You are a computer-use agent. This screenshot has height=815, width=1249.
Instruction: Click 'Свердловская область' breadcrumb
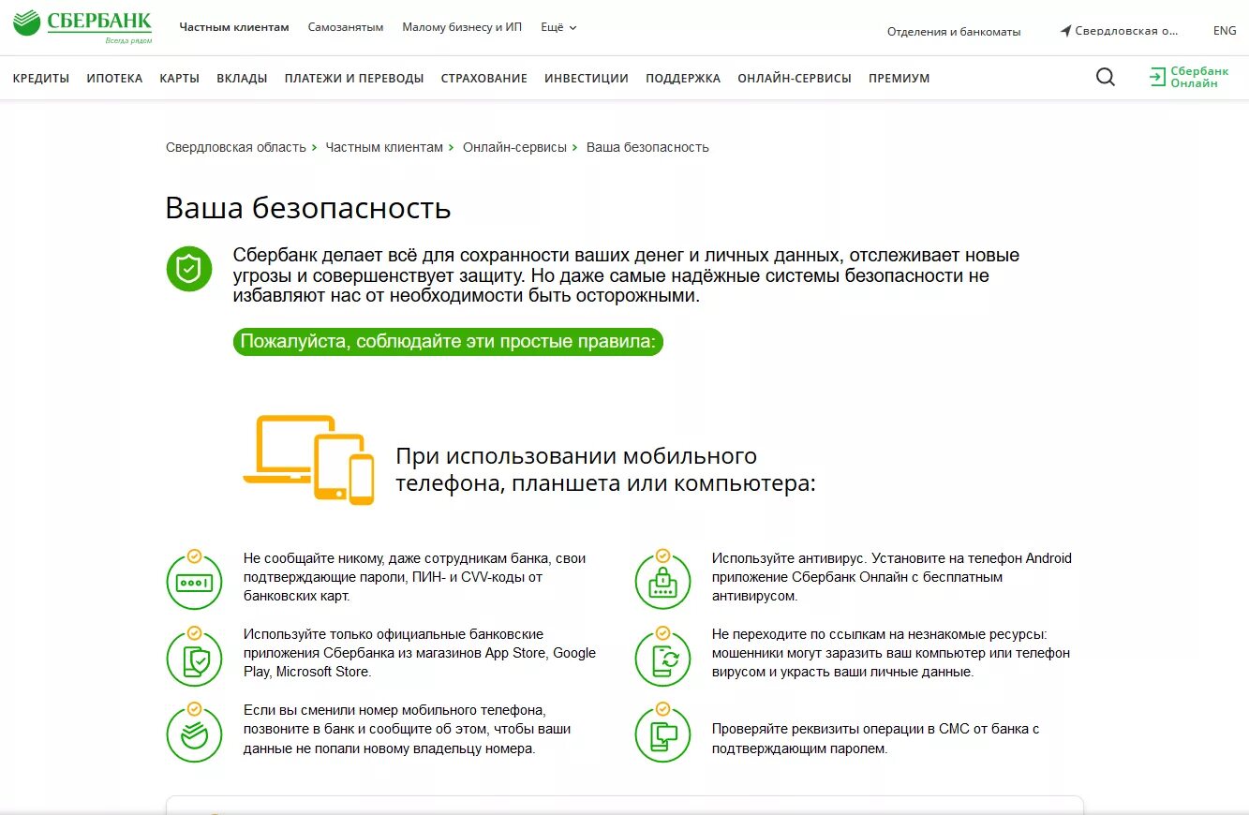tap(236, 147)
